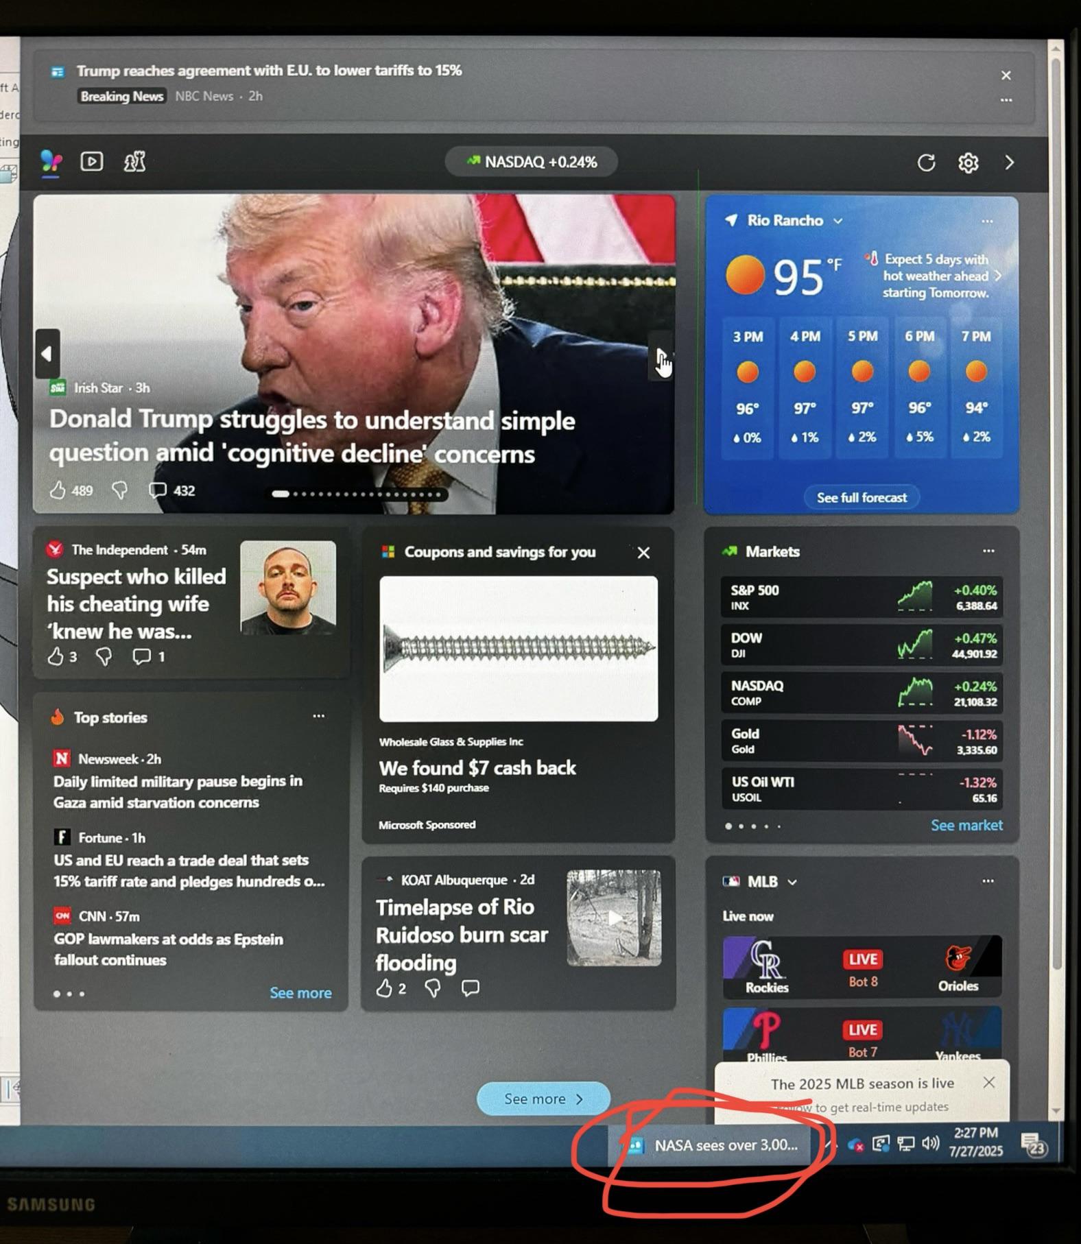Expand panel with the right chevron arrow
Image resolution: width=1081 pixels, height=1244 pixels.
[x=1009, y=163]
